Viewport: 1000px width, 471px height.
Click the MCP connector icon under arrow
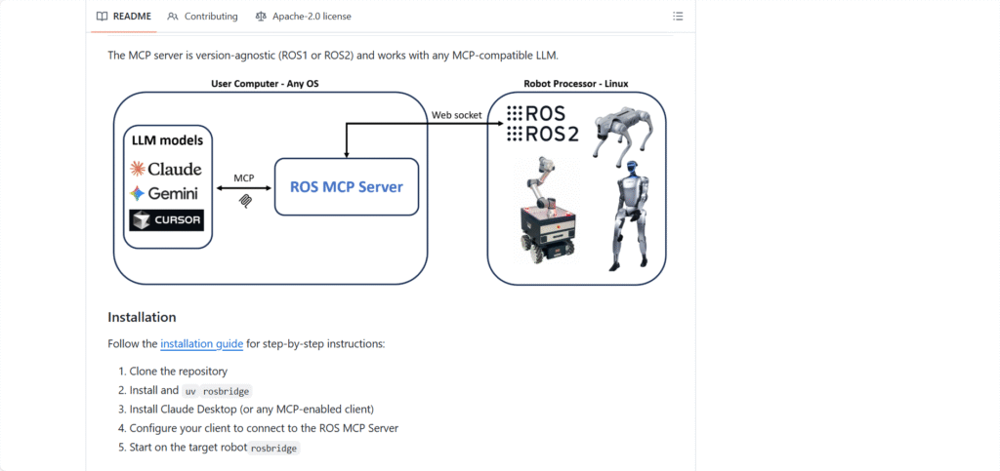(244, 201)
